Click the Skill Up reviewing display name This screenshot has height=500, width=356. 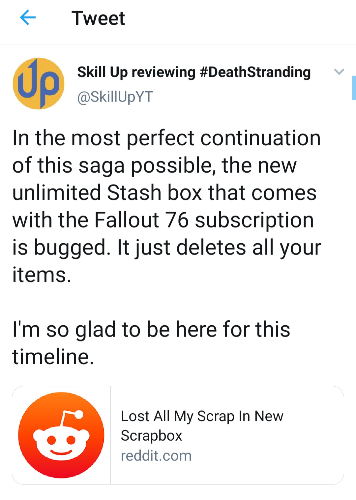click(x=136, y=72)
